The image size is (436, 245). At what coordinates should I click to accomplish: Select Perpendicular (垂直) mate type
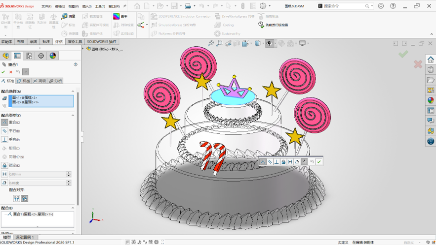point(4,139)
